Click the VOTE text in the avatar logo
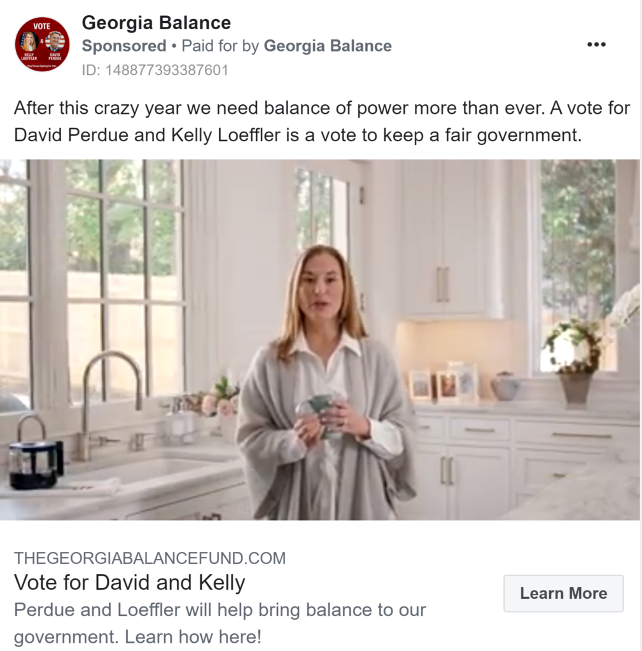 pos(41,25)
